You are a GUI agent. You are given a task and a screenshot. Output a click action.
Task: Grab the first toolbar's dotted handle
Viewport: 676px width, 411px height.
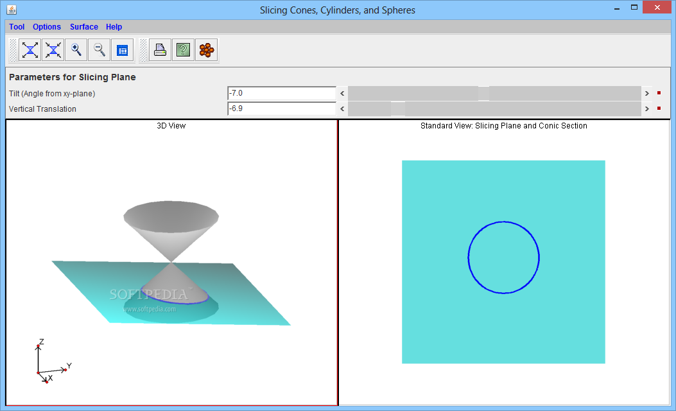coord(13,50)
